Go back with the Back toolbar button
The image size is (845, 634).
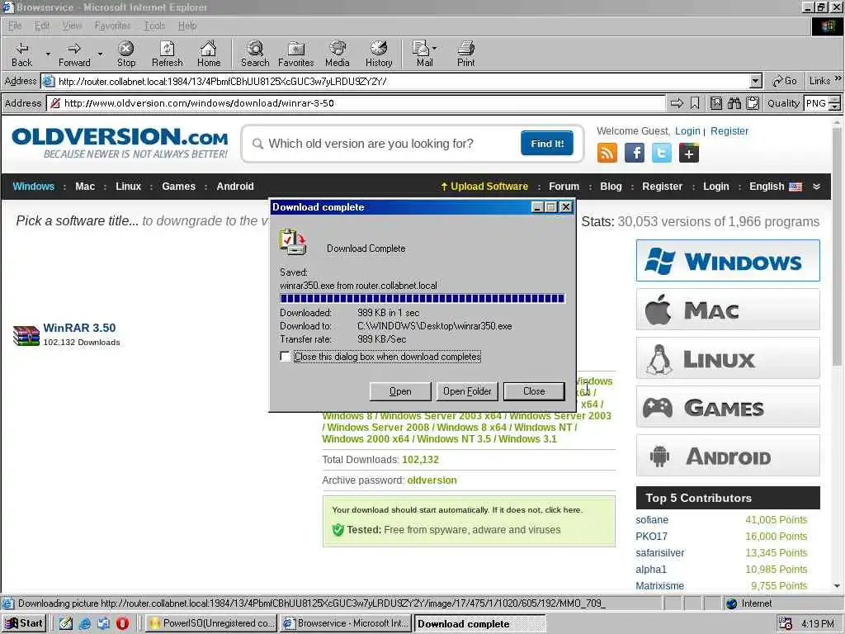pos(22,54)
